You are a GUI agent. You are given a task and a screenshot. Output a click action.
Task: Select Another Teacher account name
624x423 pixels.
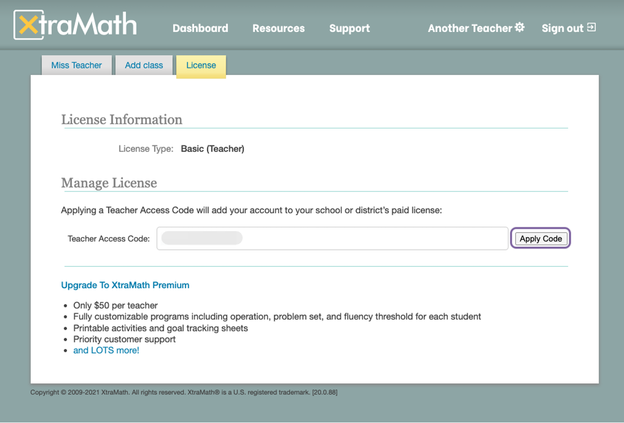point(469,28)
